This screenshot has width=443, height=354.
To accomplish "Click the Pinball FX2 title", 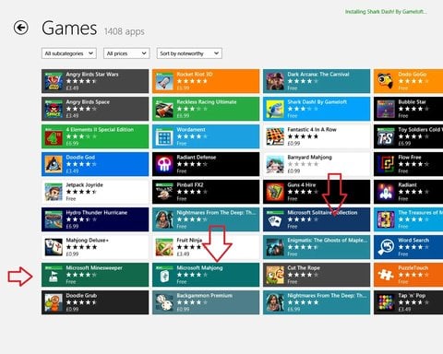I will (190, 184).
